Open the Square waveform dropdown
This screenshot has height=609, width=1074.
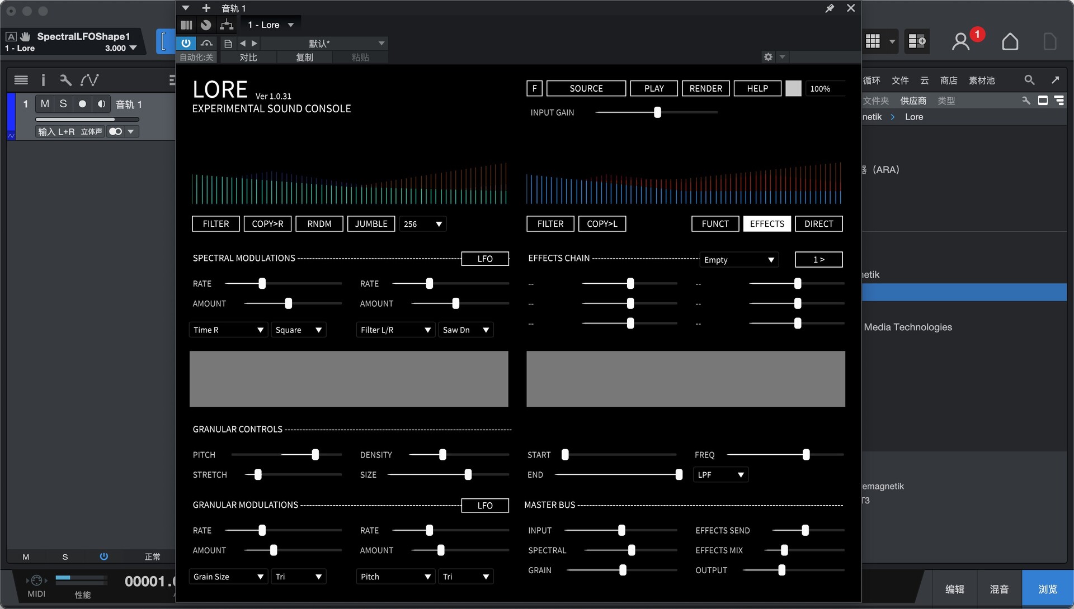pyautogui.click(x=299, y=330)
